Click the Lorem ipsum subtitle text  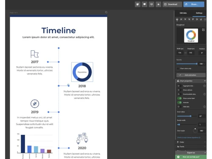59,37
